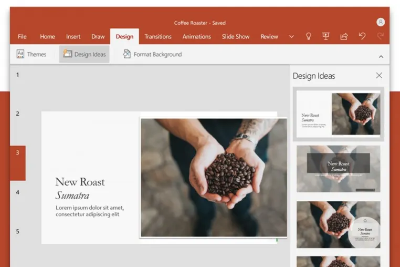Click the Format Background icon
The height and width of the screenshot is (267, 400).
click(x=127, y=54)
